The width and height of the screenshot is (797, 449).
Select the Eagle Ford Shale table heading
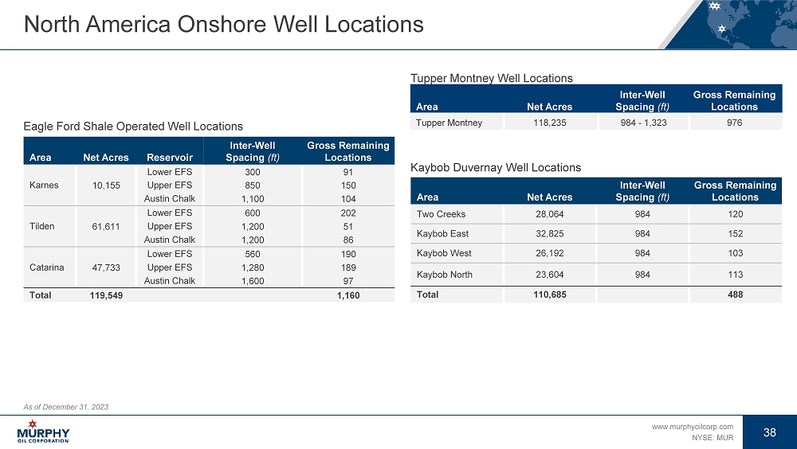133,126
